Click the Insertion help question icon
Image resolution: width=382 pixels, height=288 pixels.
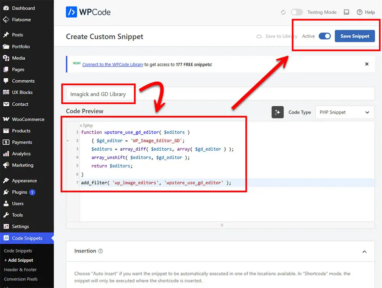(x=100, y=251)
